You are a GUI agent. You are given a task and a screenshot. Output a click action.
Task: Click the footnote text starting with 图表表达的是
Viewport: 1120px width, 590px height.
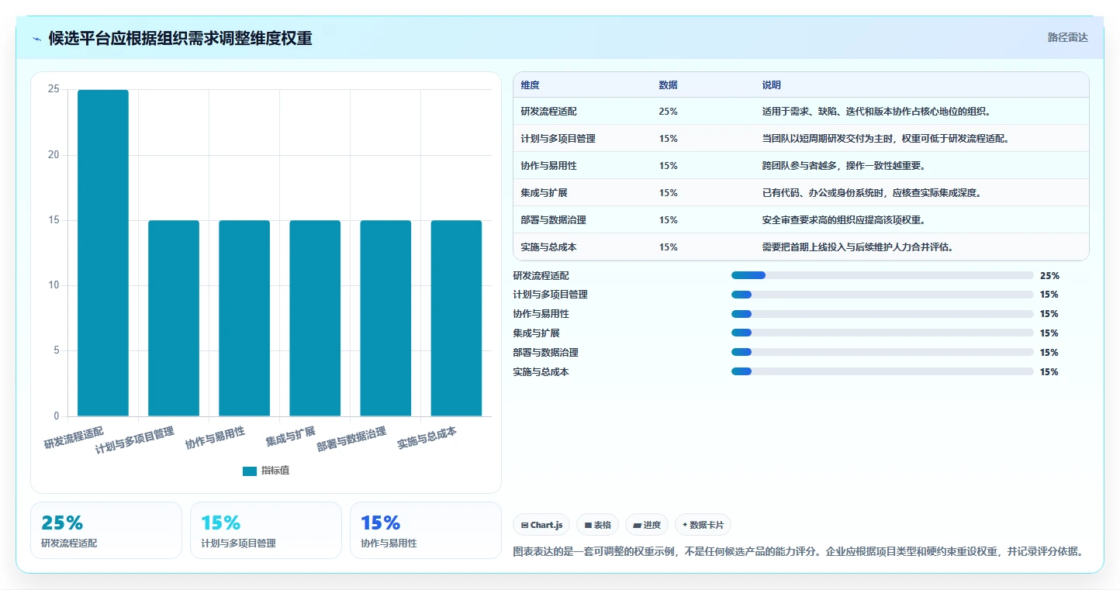(797, 552)
